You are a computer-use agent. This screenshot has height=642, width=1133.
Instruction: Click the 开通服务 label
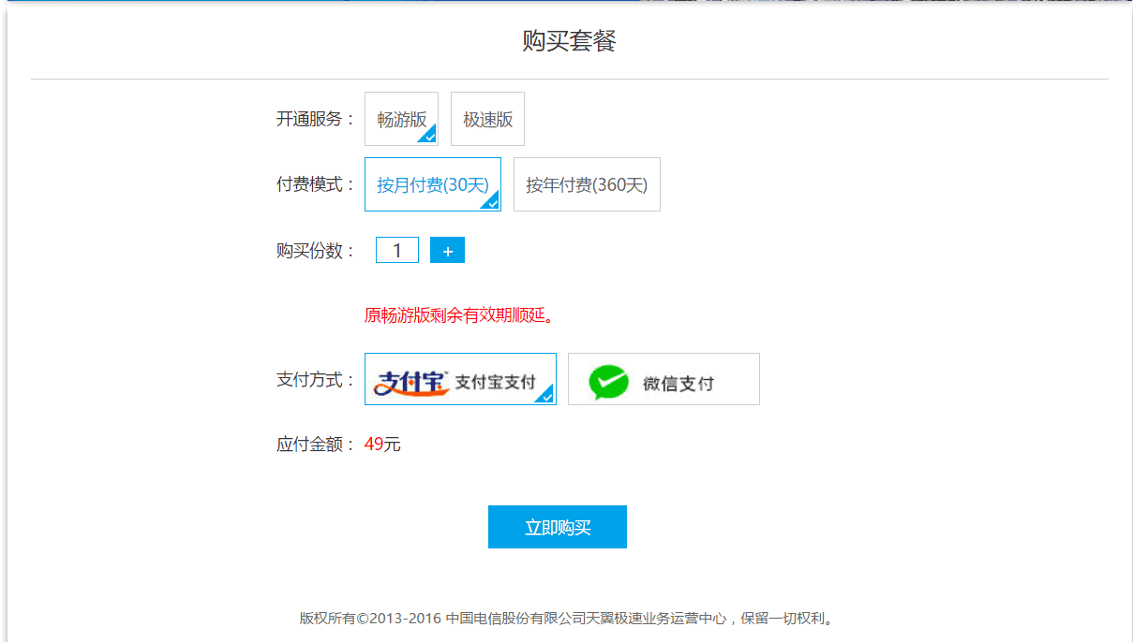click(x=316, y=119)
